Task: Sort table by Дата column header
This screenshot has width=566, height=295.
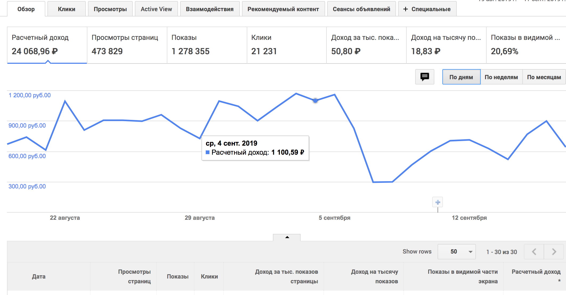Action: (39, 276)
